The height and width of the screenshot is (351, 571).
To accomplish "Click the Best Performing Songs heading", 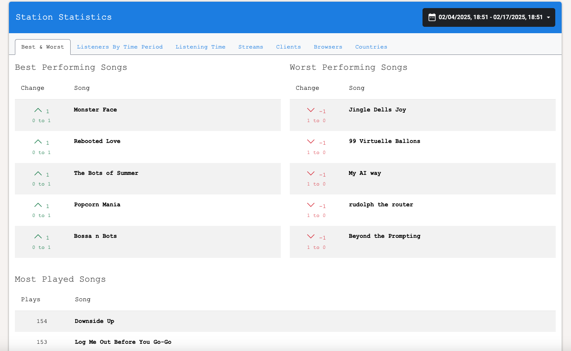I will (71, 67).
